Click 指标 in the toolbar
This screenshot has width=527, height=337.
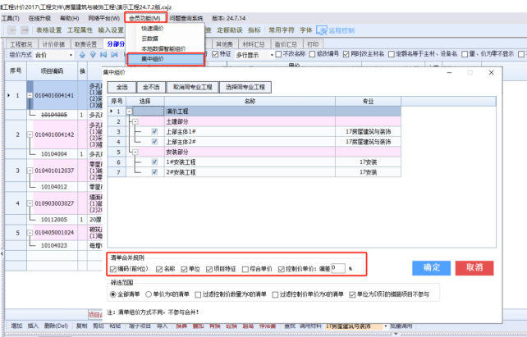(254, 30)
